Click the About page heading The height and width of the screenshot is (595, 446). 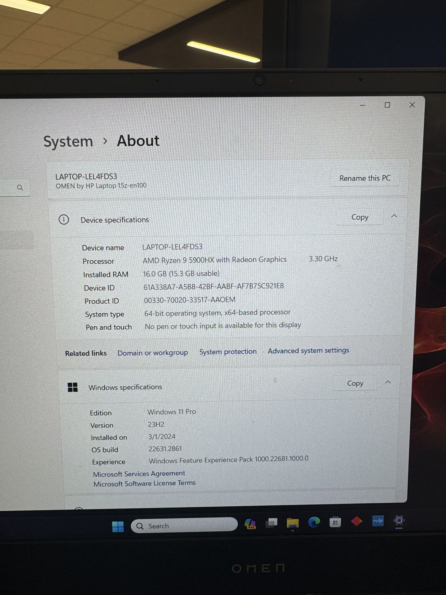(138, 141)
